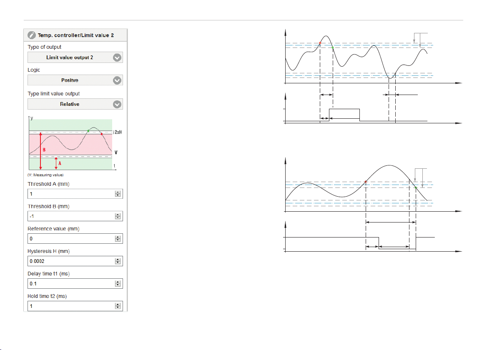Image resolution: width=497 pixels, height=350 pixels.
Task: Click the 'Threshold B (mm)' label
Action: 48,207
